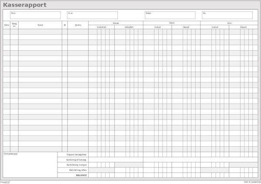The height and width of the screenshot is (184, 261).
Task: Click the Beholdning aften row label
Action: click(x=78, y=170)
